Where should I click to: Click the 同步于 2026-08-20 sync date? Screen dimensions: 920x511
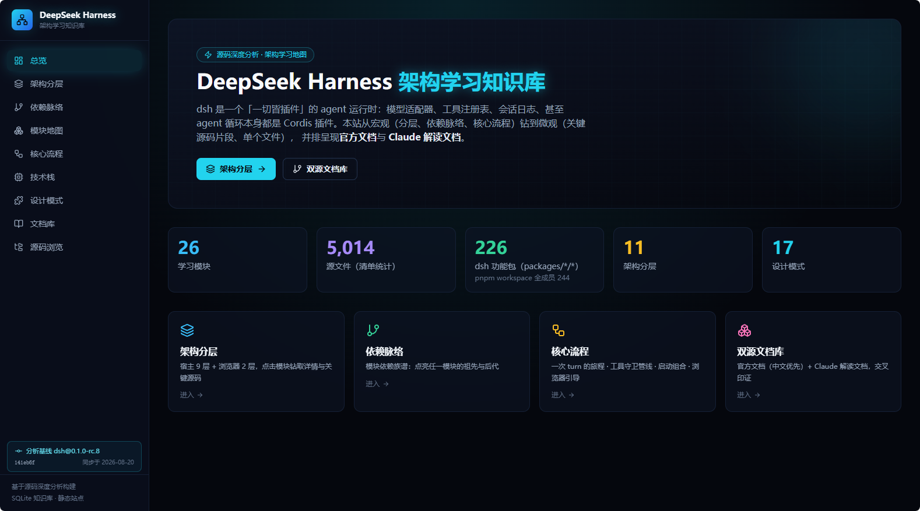[x=108, y=463]
